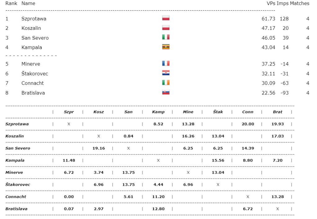This screenshot has height=219, width=317.
Task: Open Szprotawa team in the ranking list
Action: tap(34, 19)
